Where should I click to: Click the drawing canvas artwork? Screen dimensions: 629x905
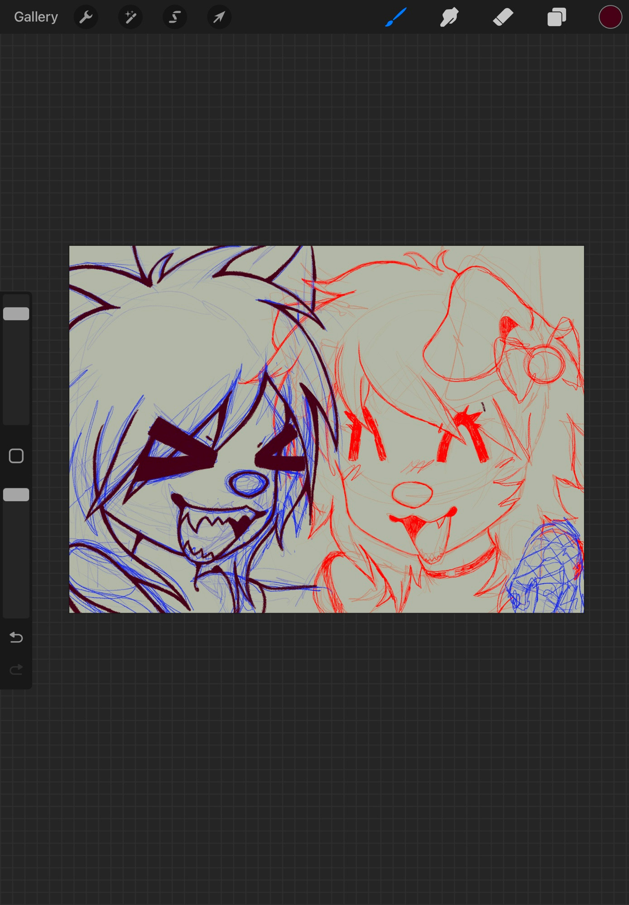pyautogui.click(x=327, y=429)
